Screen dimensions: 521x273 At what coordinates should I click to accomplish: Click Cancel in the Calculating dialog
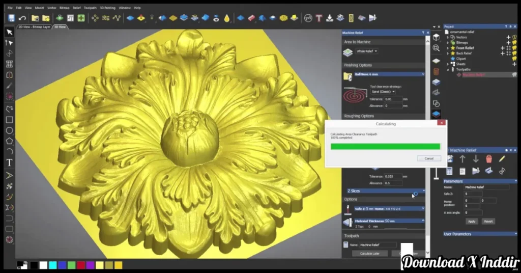[x=428, y=158]
